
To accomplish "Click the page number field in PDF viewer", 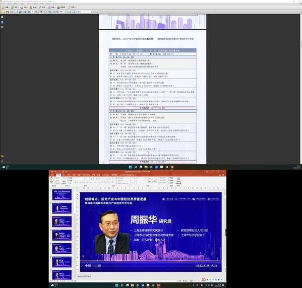I will (x=33, y=12).
